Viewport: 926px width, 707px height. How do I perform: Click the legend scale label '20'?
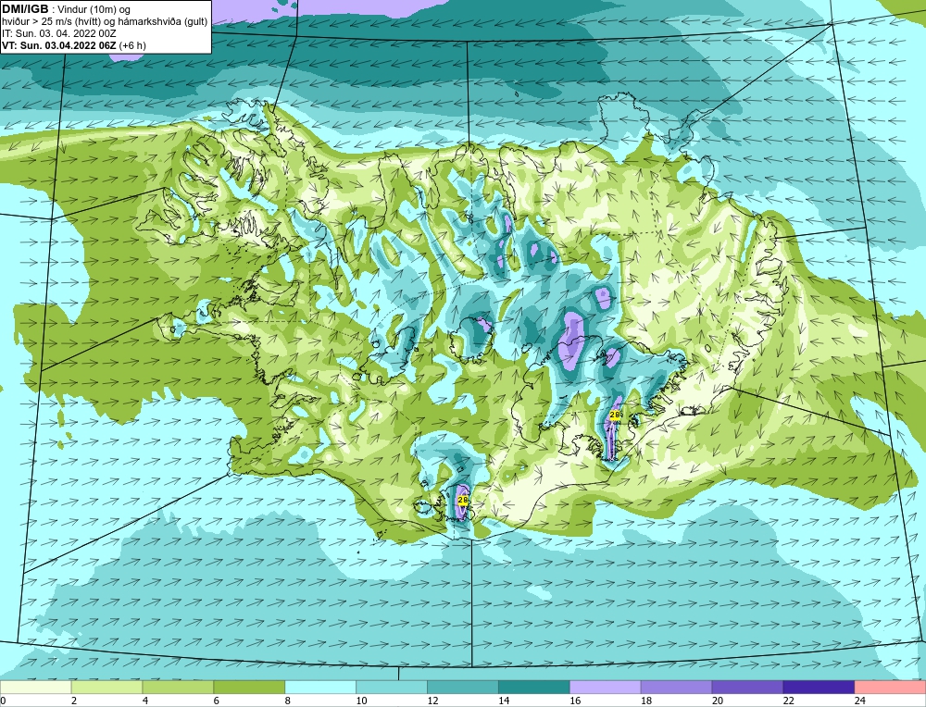[x=717, y=701]
